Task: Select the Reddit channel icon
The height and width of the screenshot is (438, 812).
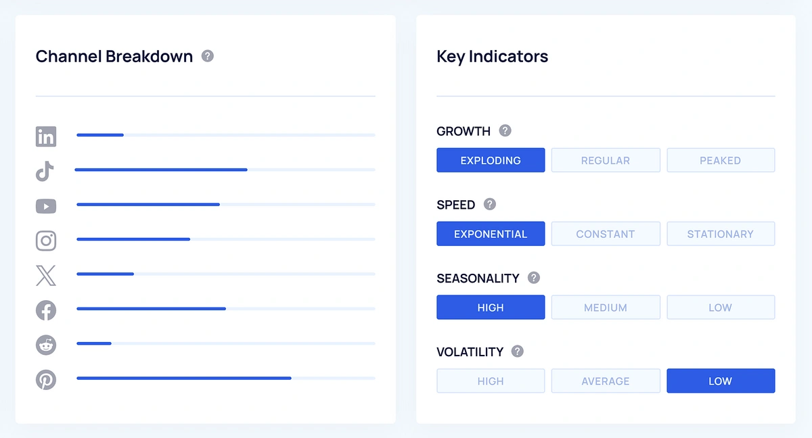Action: click(46, 345)
